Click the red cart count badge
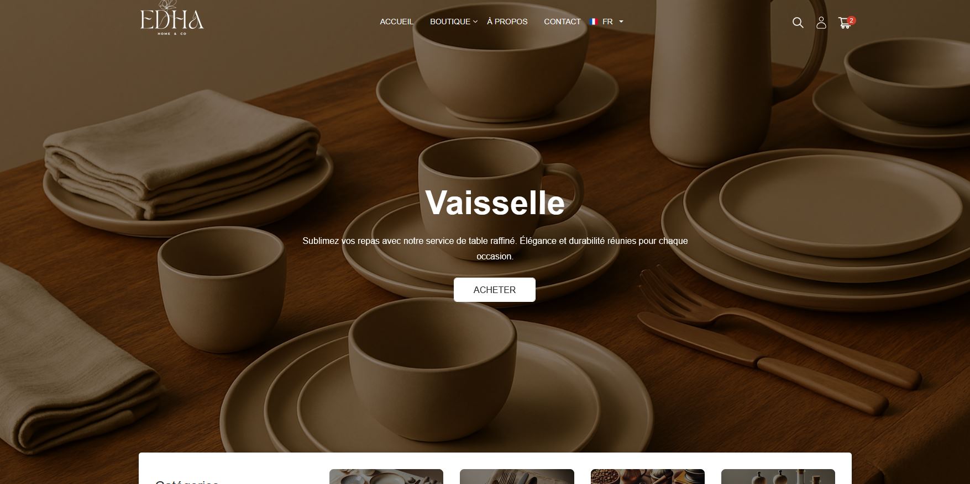This screenshot has width=970, height=484. point(852,20)
